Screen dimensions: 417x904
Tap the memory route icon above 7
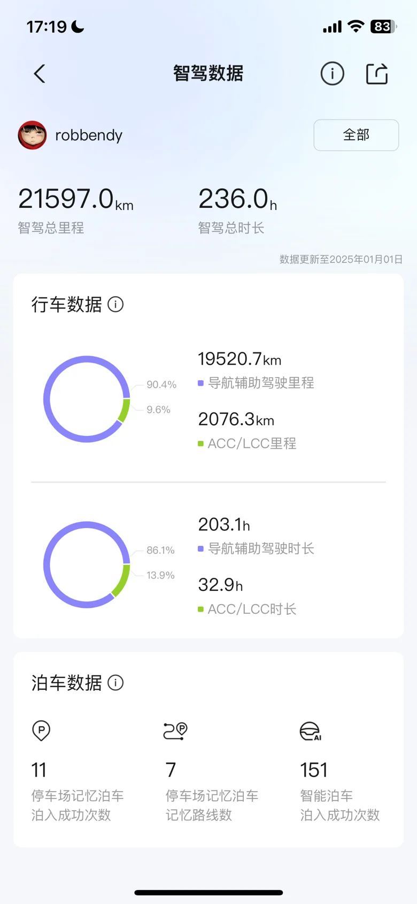175,730
